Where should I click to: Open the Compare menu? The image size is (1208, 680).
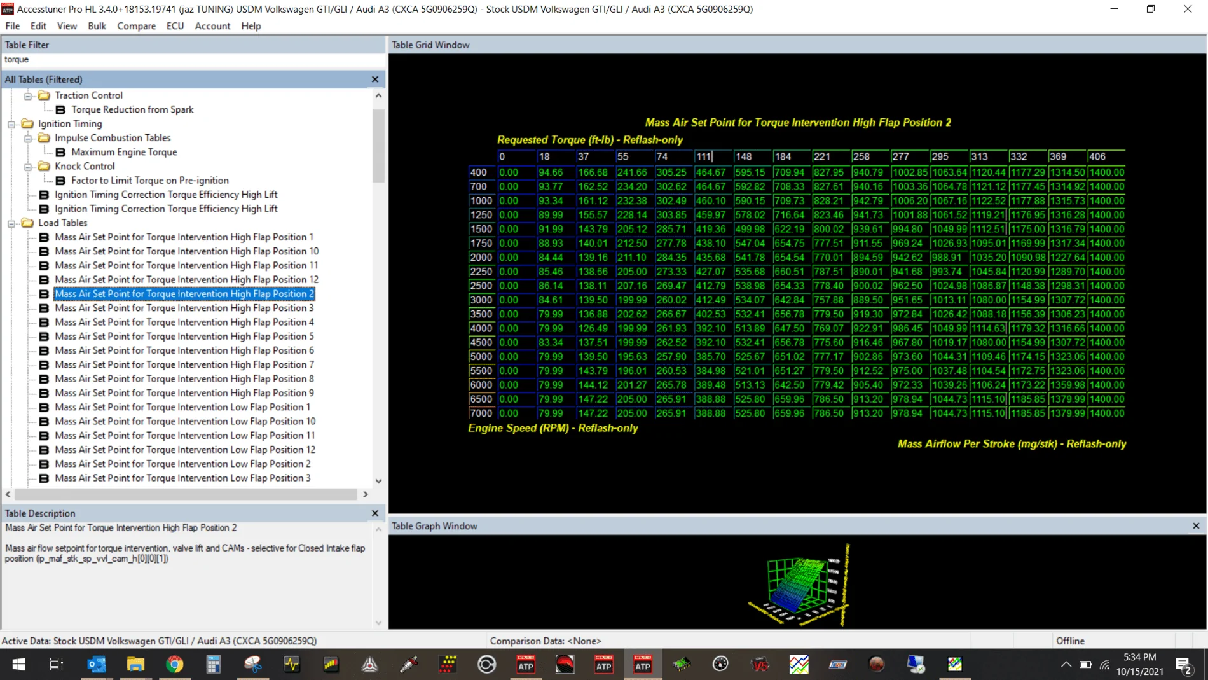tap(136, 26)
